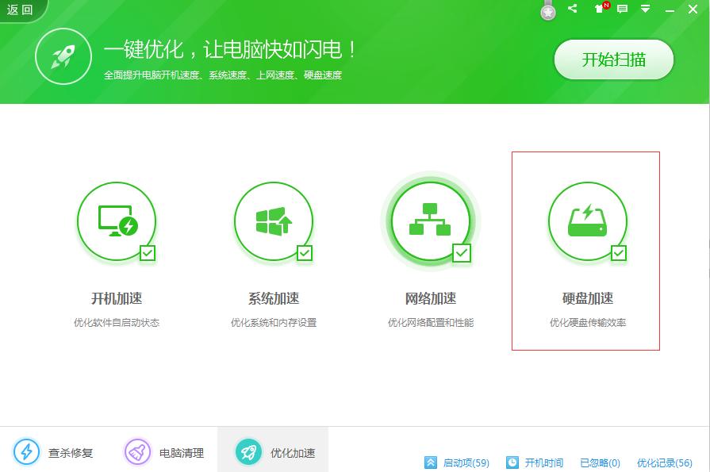Select the 硬盘加速 hard disk icon
This screenshot has width=710, height=472.
587,221
